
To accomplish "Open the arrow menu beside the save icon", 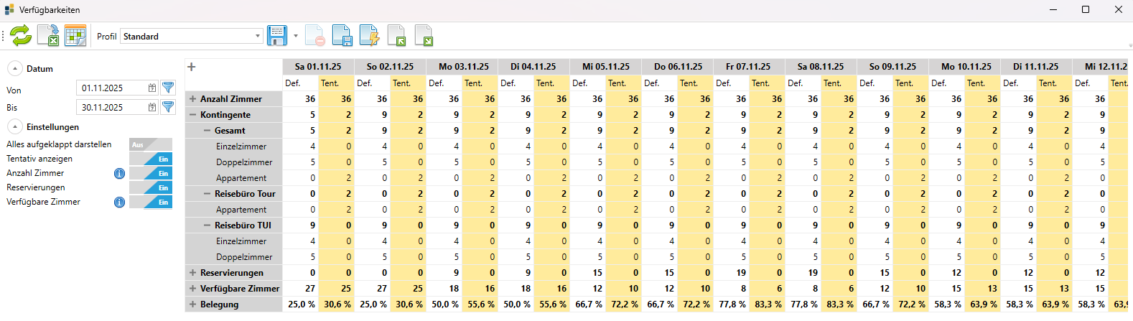I will pos(296,36).
